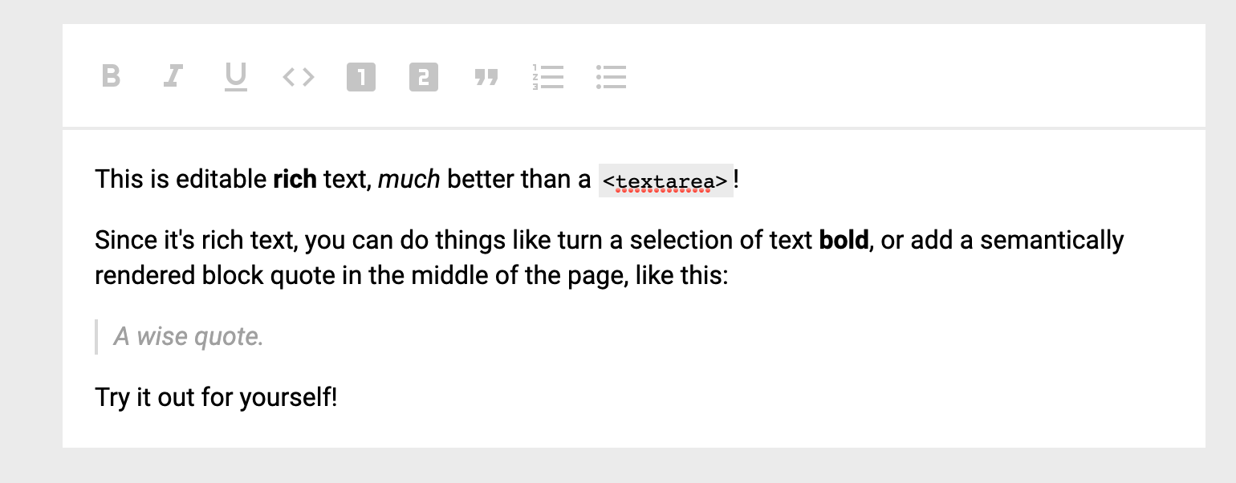The height and width of the screenshot is (483, 1236).
Task: Click the 'Try it out for yourself!' paragraph
Action: [216, 397]
